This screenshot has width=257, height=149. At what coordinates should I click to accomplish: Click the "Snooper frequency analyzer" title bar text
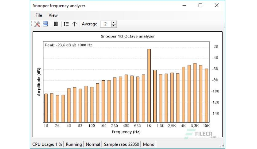59,6
